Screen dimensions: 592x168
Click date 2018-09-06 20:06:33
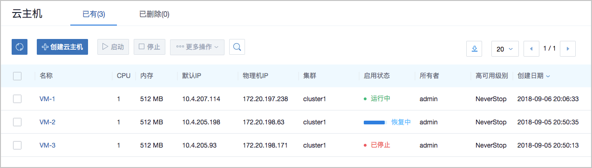548,99
